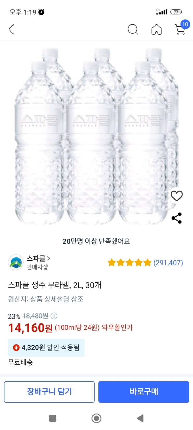Viewport: 193px width, 430px height.
Task: Tap the product title 스파클 생수 무라벨
Action: [55, 285]
